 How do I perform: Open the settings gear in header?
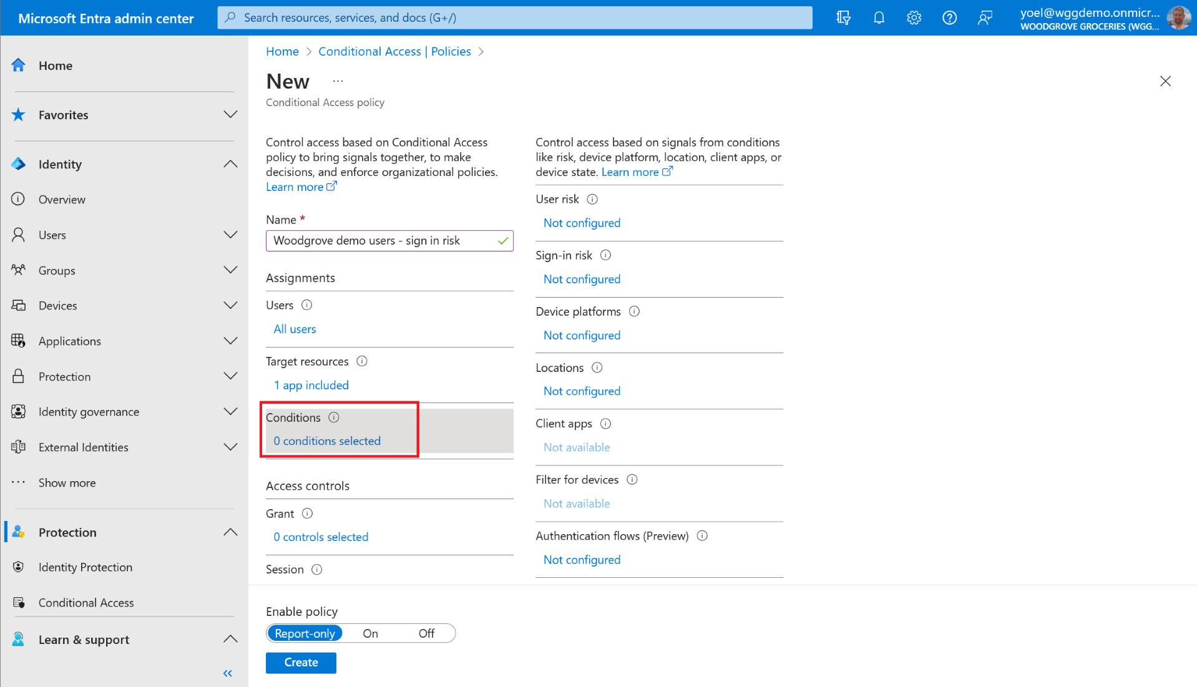click(914, 17)
